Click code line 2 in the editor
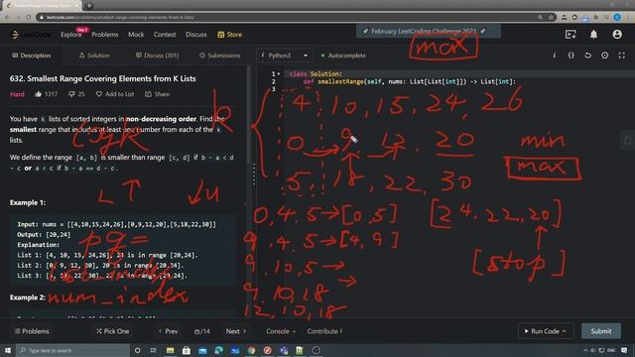 tap(409, 81)
